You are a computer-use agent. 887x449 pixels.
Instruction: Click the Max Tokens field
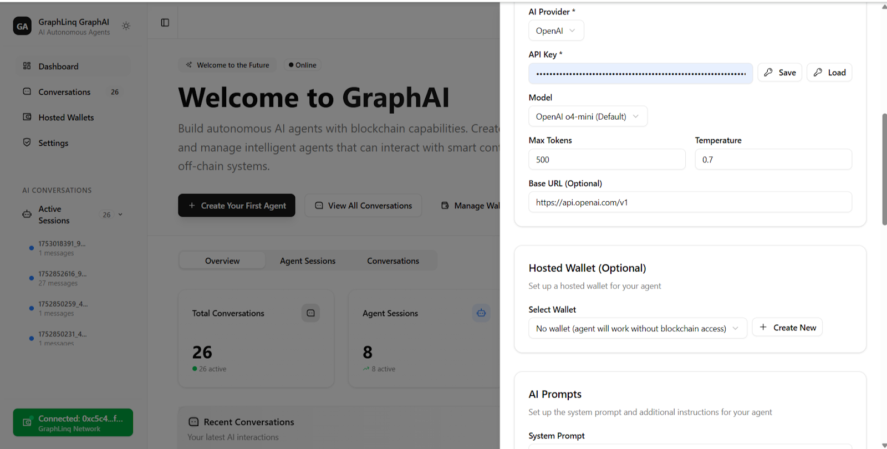[607, 160]
